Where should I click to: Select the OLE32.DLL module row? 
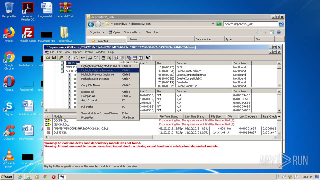(x=161, y=132)
